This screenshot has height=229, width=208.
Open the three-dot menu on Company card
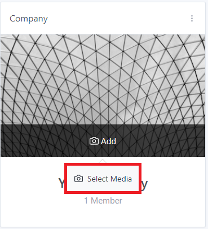pyautogui.click(x=192, y=19)
